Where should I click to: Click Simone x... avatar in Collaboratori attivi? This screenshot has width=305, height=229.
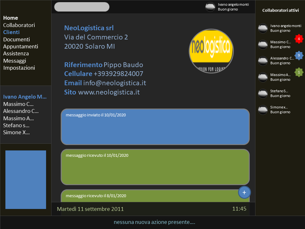point(263,110)
